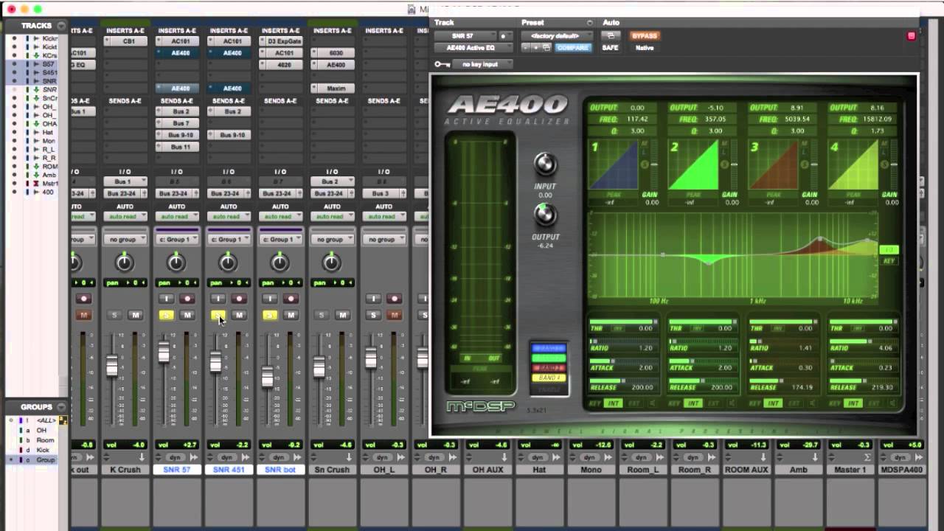Viewport: 944px width, 531px height.
Task: Open the factory default preset dropdown
Action: [556, 35]
